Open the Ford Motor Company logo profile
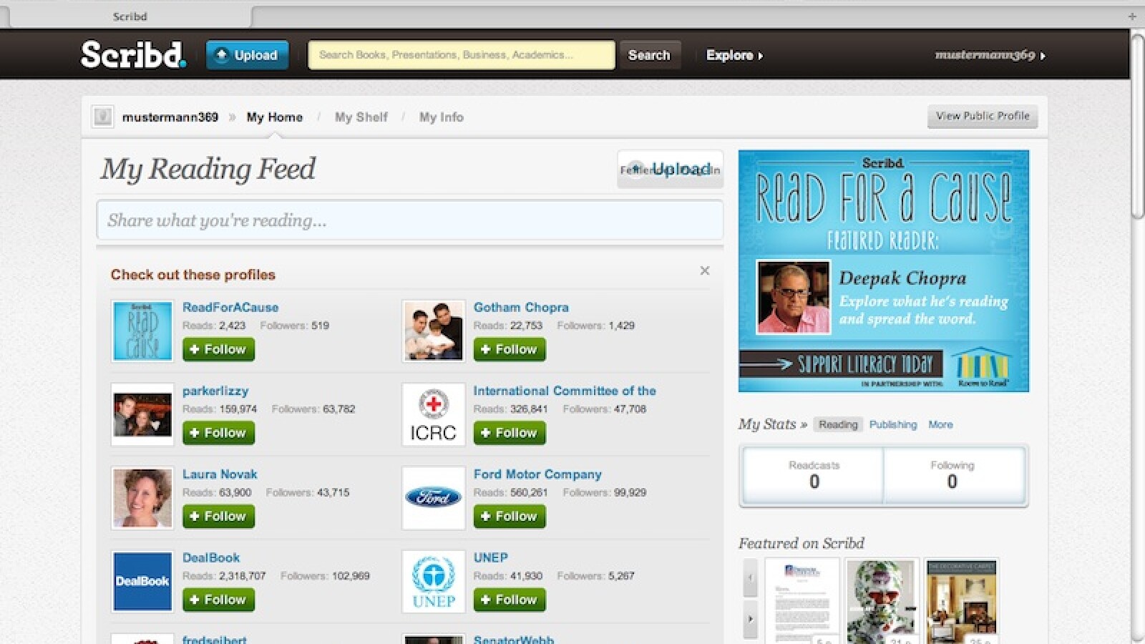Image resolution: width=1145 pixels, height=644 pixels. (x=433, y=498)
